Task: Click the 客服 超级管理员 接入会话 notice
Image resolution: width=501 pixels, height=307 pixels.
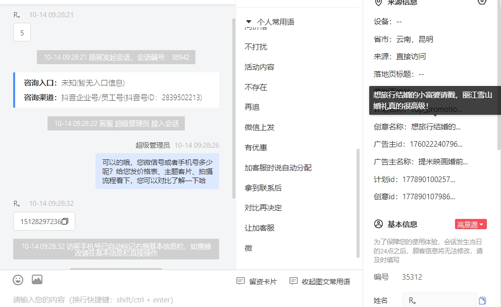Action: click(x=116, y=123)
